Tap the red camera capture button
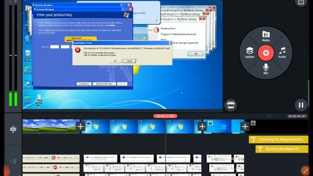Viewport: 313px width, 176px height. click(266, 53)
